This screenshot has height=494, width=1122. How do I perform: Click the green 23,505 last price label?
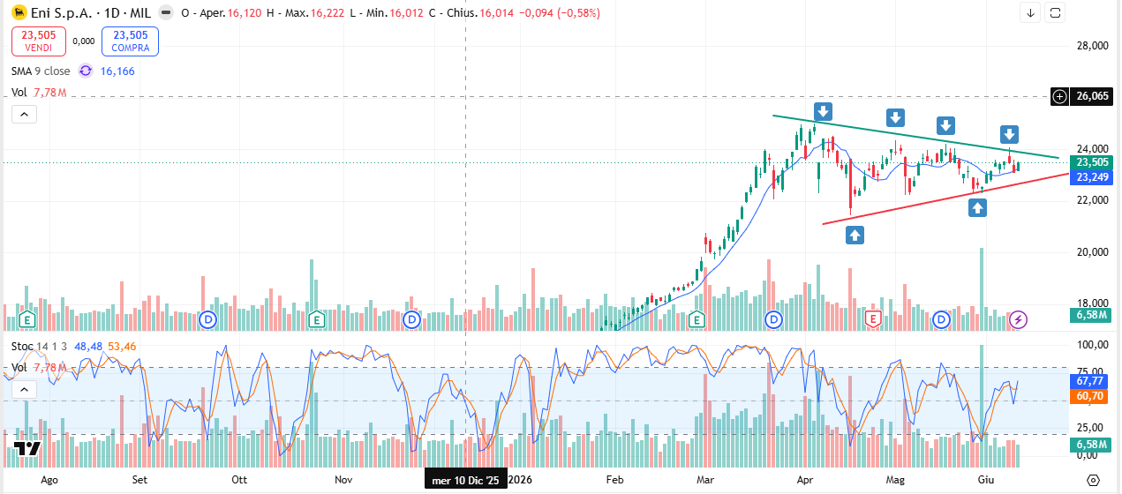[1093, 162]
